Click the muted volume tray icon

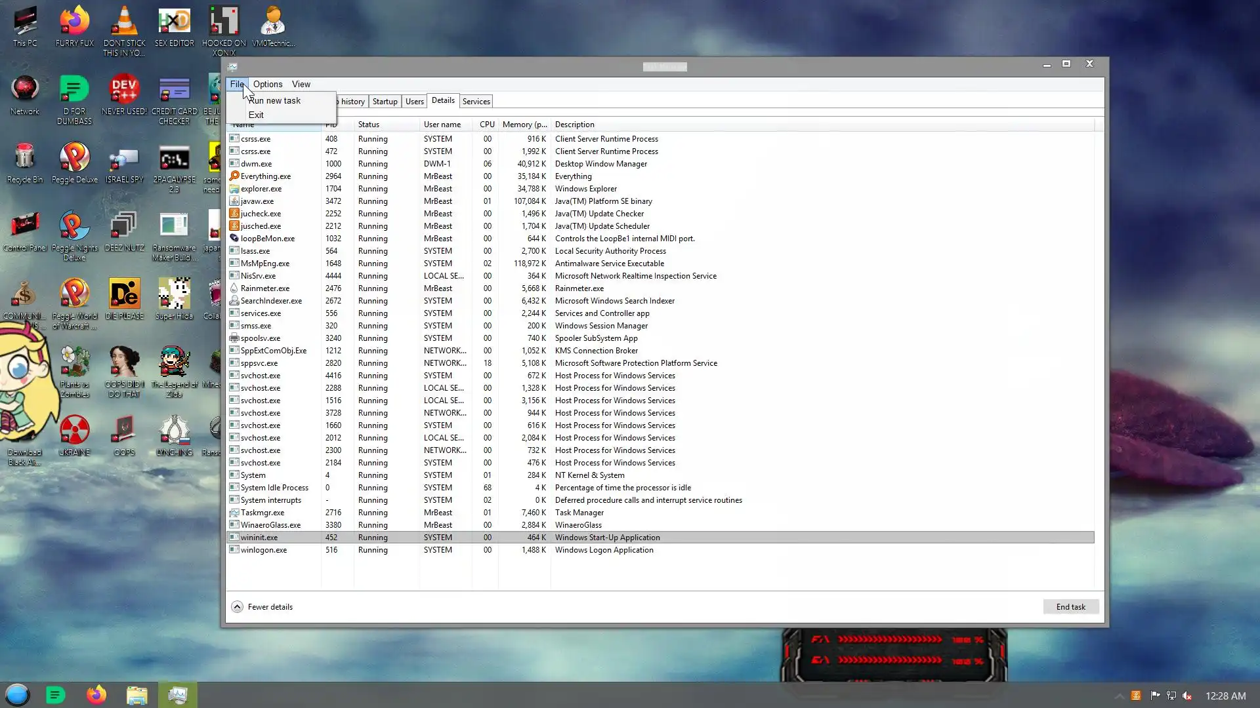coord(1187,696)
